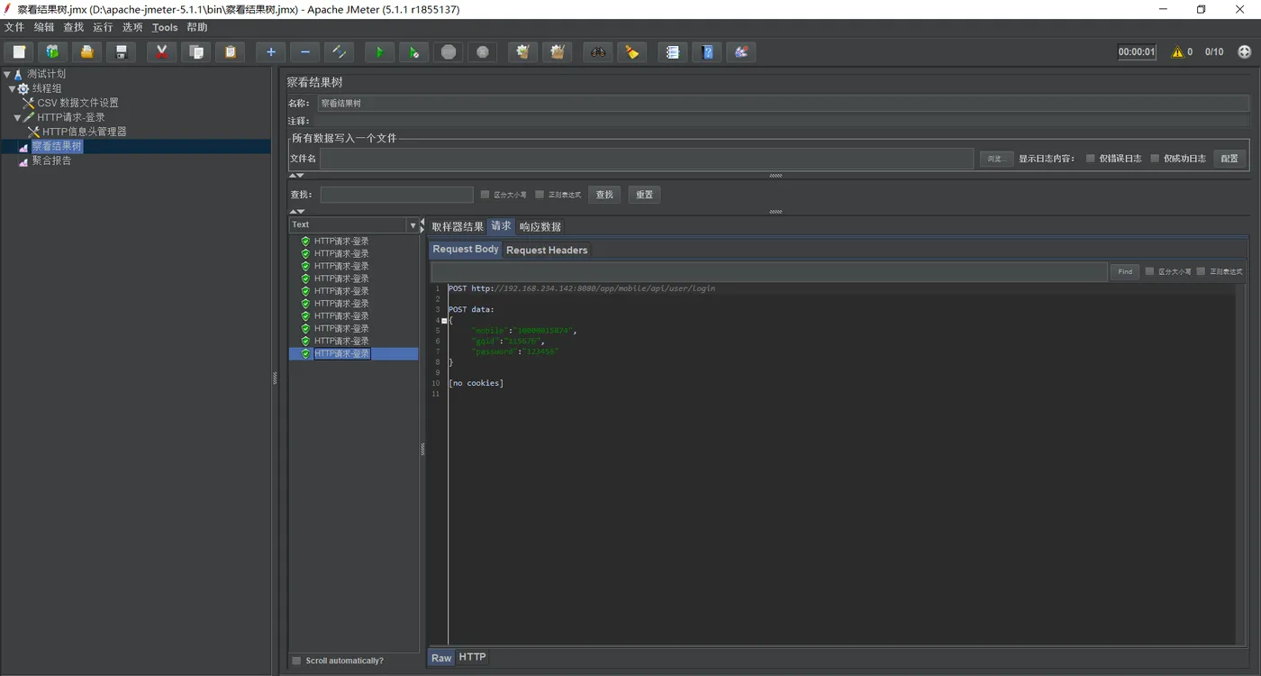The height and width of the screenshot is (676, 1261).
Task: Enable Scroll automatically checkbox
Action: (x=296, y=661)
